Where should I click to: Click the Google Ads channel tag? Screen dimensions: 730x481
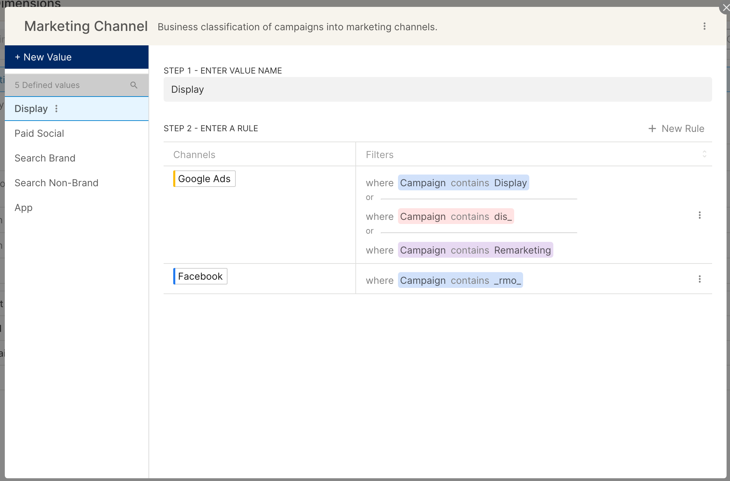204,179
